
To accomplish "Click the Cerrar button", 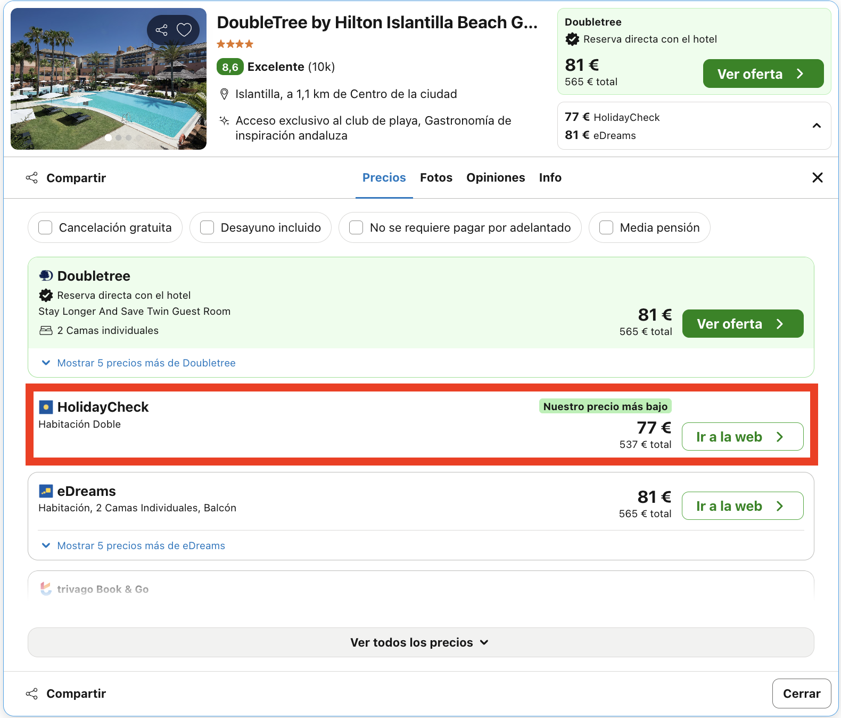I will [802, 693].
